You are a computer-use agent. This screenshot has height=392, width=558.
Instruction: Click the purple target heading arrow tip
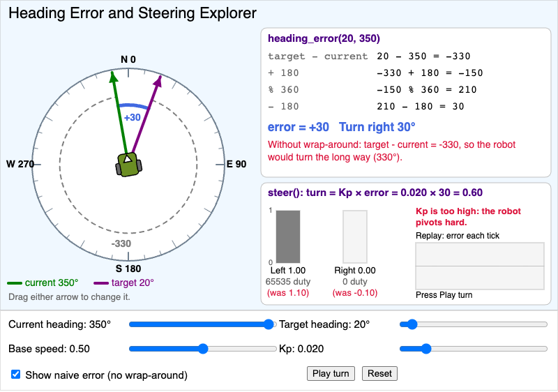[x=158, y=80]
